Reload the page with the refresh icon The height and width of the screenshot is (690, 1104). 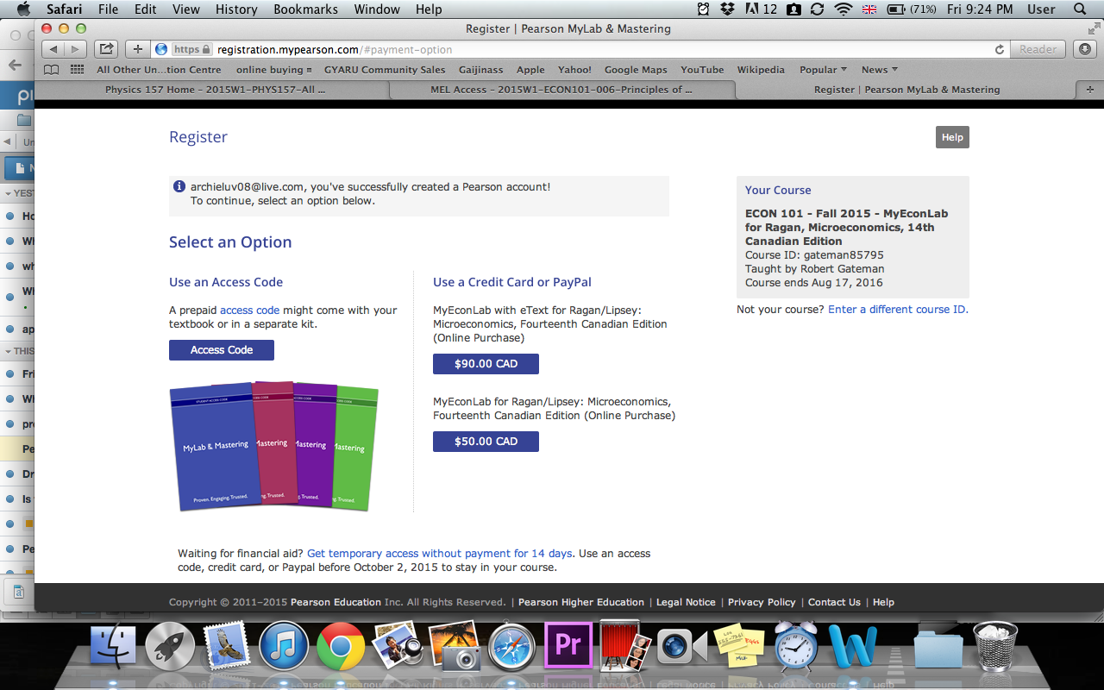(1000, 50)
